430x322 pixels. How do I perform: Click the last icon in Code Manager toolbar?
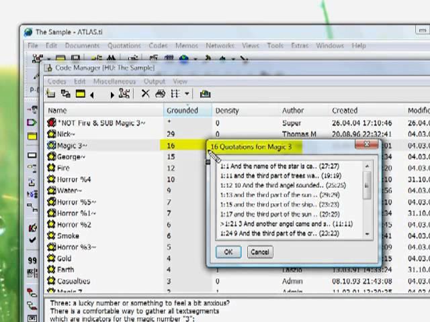(205, 94)
